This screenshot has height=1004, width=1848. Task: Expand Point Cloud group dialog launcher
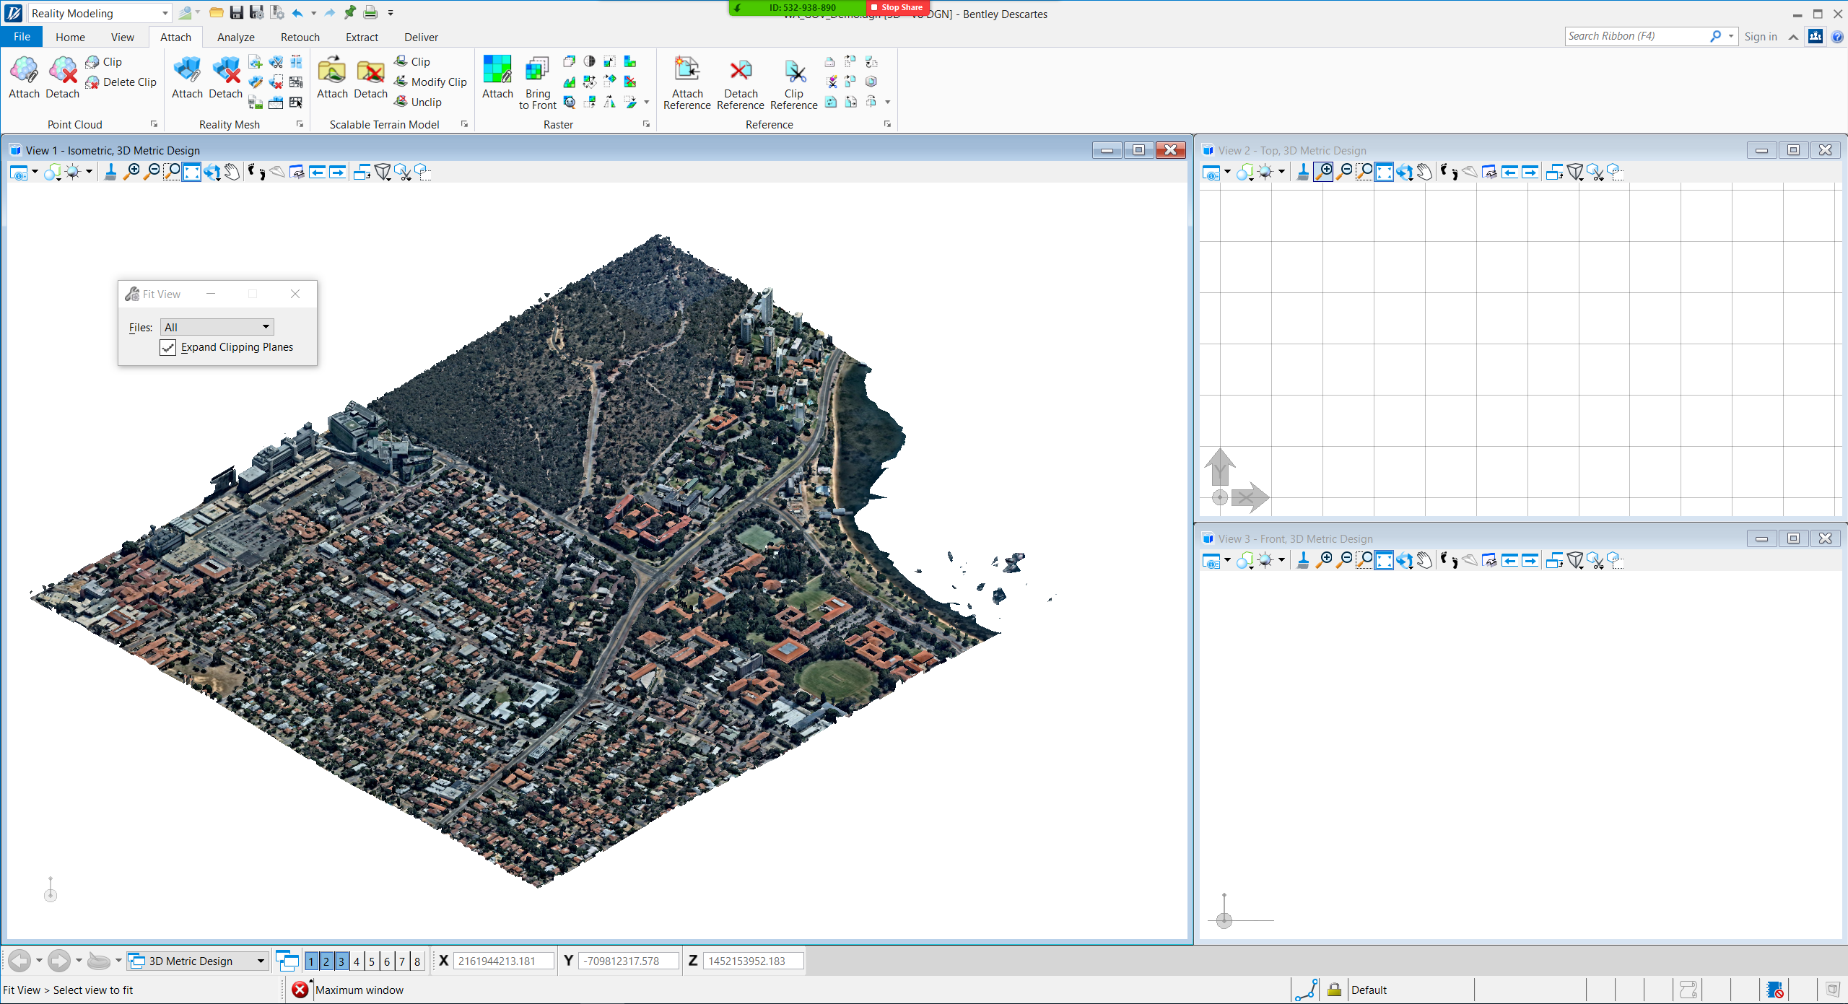[x=154, y=124]
